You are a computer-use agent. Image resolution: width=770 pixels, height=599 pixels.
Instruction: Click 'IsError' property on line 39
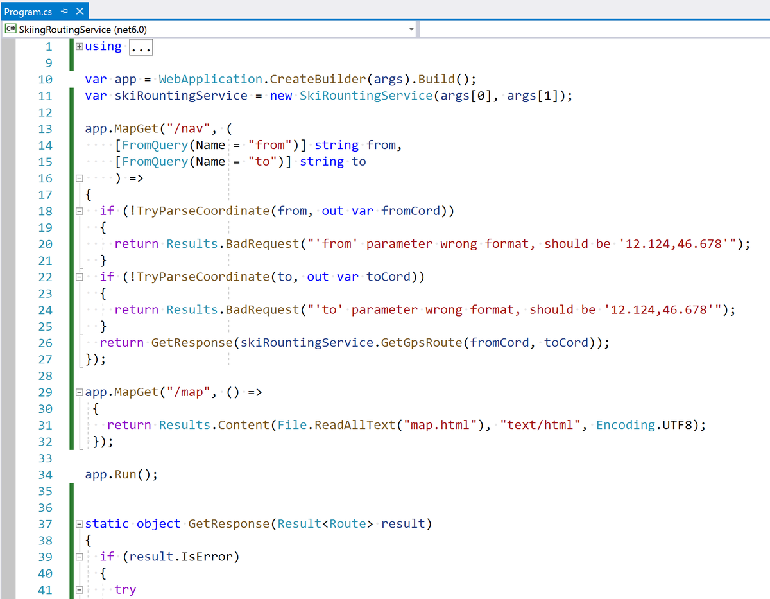207,557
